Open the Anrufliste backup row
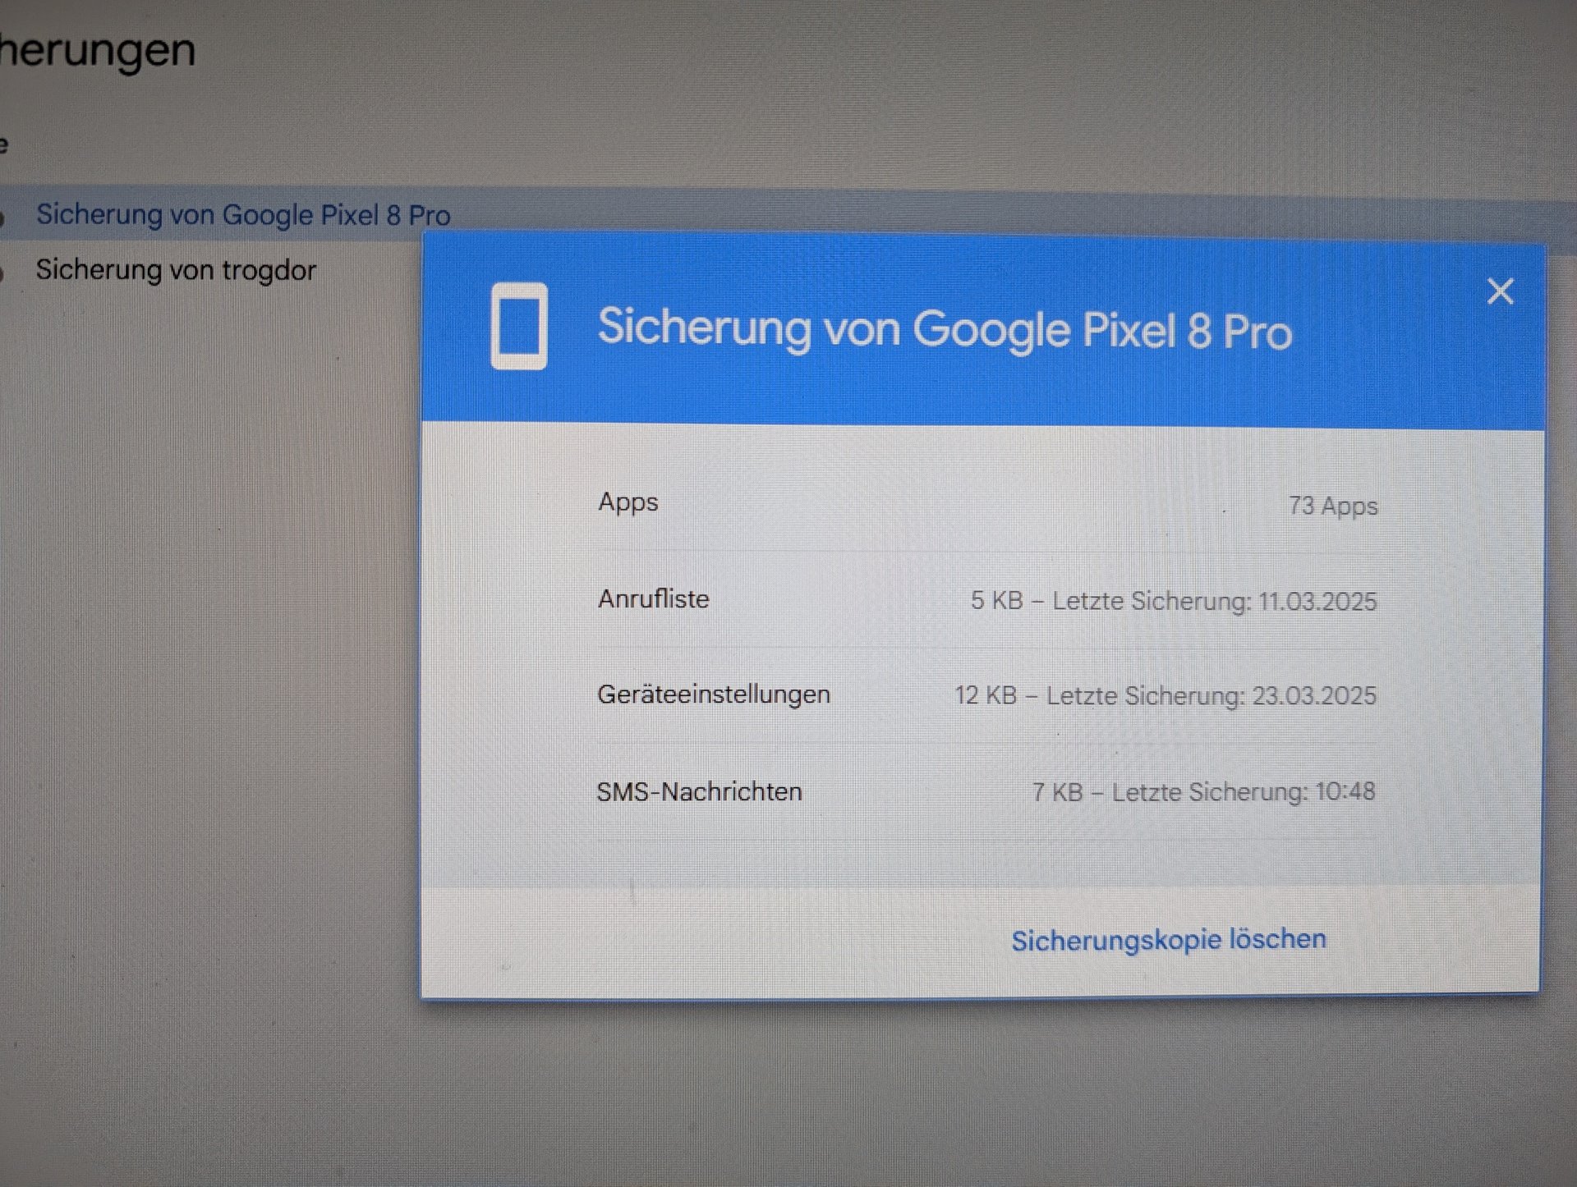Screen dimensions: 1577x1187 click(x=653, y=598)
